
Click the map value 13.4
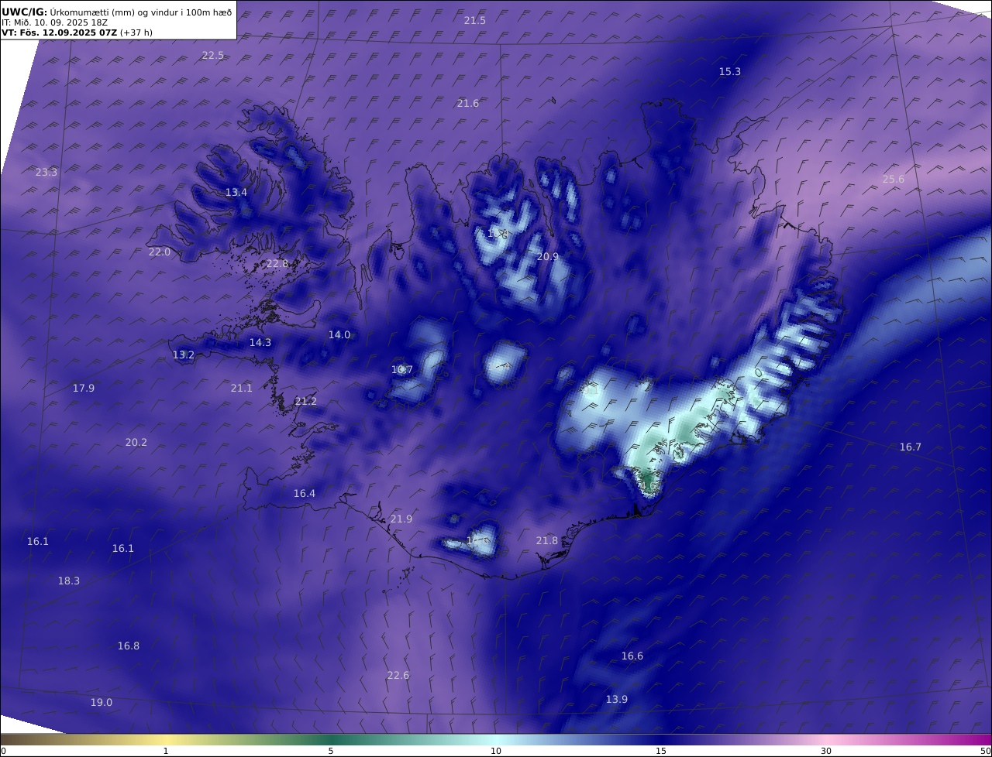click(236, 192)
